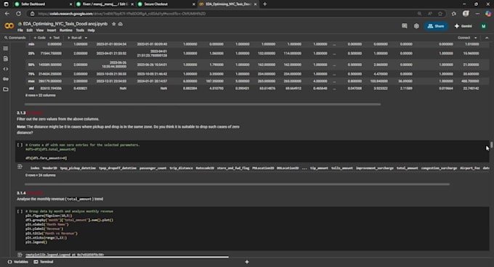Click the '0 rows × 24 columns' text

tap(41, 175)
